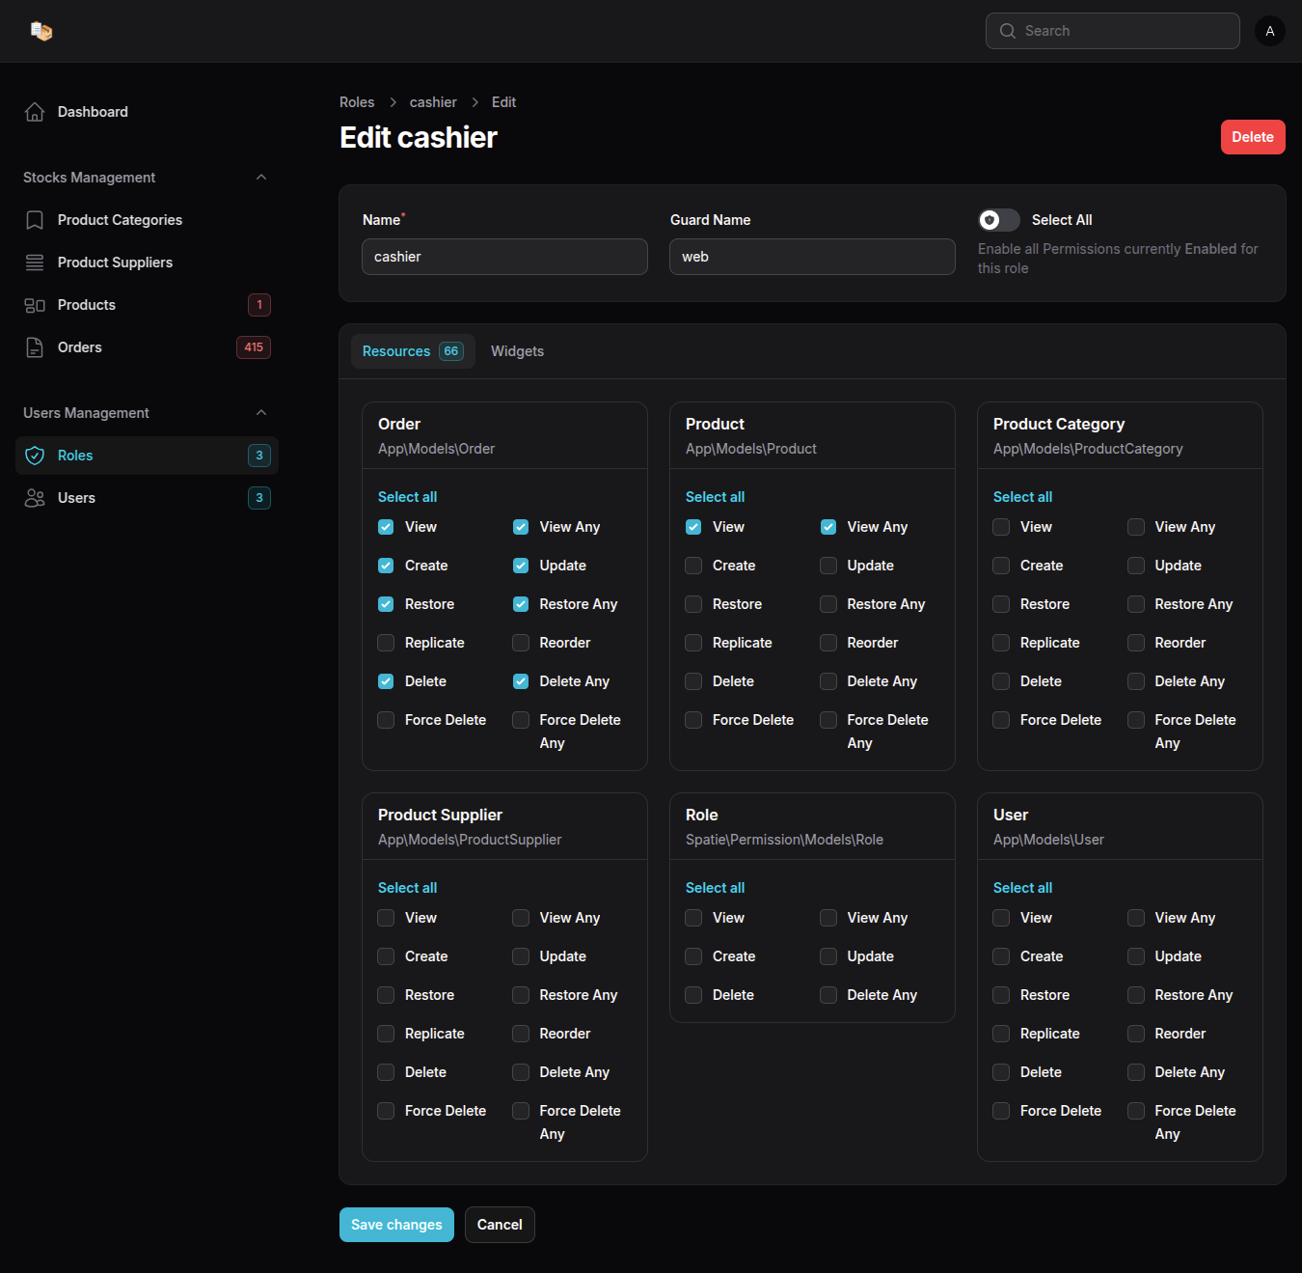1302x1273 pixels.
Task: Check Force Delete under User
Action: 1001,1111
